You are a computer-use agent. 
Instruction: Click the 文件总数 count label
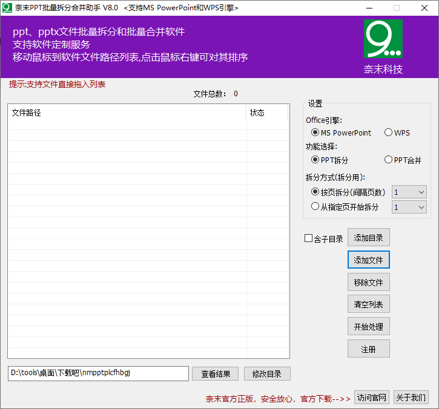pyautogui.click(x=216, y=94)
